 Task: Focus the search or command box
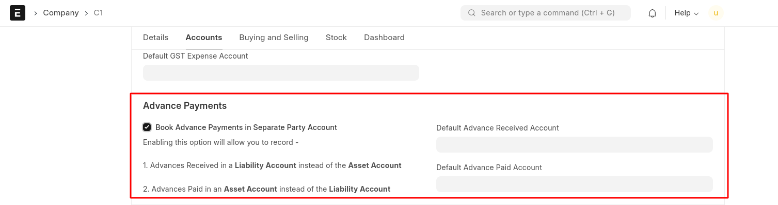click(x=546, y=13)
